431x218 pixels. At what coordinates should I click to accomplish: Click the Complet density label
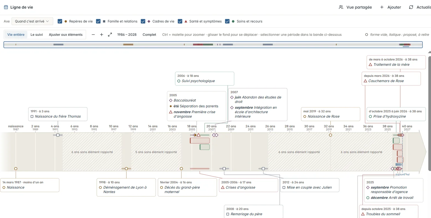pos(149,35)
